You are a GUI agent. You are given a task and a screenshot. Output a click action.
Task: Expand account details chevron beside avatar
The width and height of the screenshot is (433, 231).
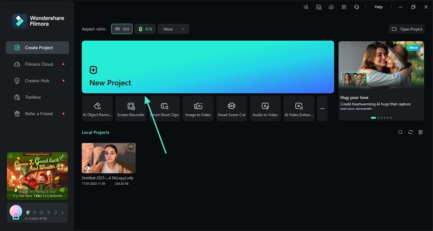point(62,213)
